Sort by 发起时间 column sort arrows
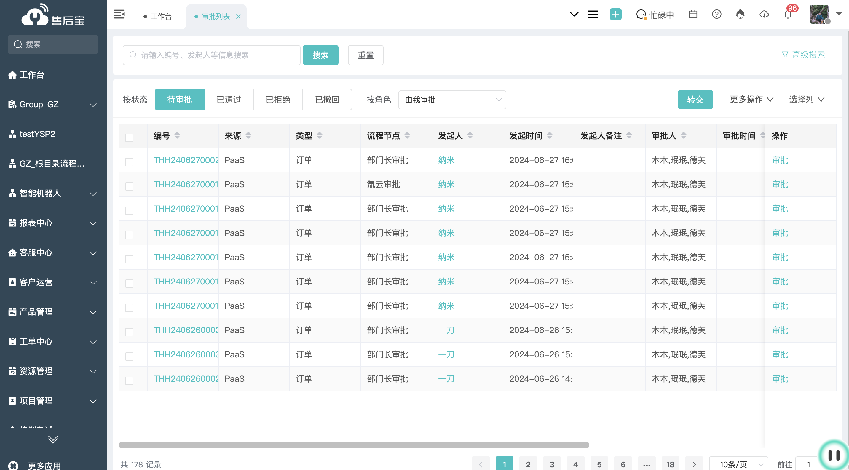Image resolution: width=849 pixels, height=470 pixels. coord(549,135)
